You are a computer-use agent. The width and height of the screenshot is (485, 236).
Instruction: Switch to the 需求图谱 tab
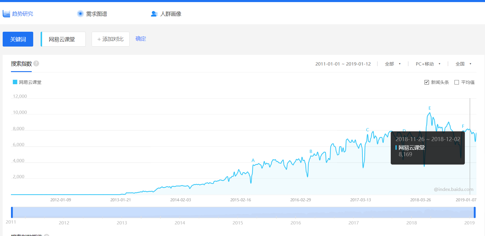[x=96, y=14]
